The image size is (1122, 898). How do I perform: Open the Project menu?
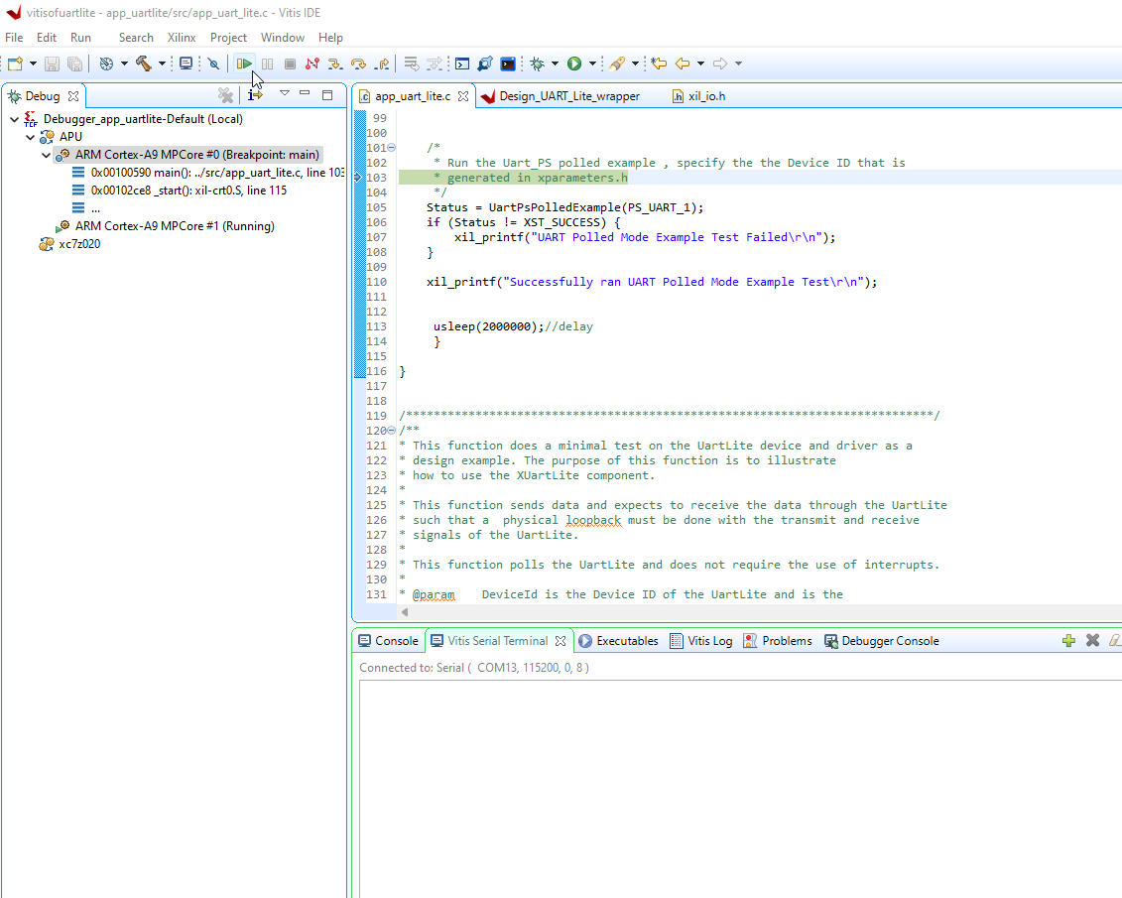pos(228,37)
